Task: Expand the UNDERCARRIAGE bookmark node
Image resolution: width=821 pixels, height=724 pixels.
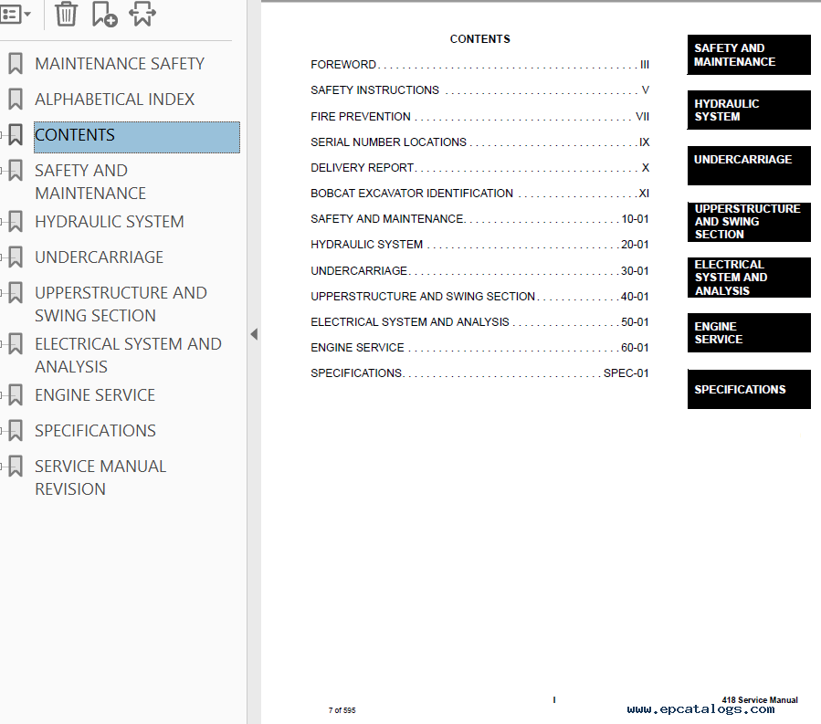Action: [3, 257]
